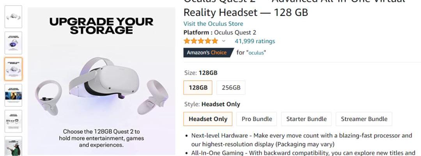Open the 41,999 ratings link
Screen dimensions: 421x156
[255, 41]
